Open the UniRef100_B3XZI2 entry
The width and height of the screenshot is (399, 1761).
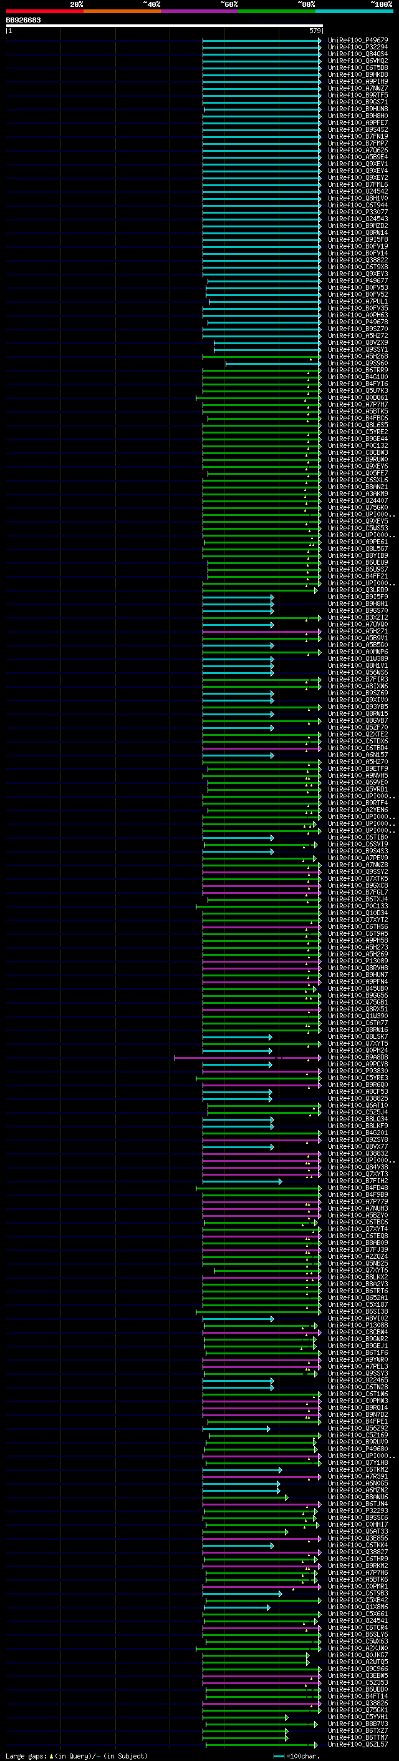[358, 618]
